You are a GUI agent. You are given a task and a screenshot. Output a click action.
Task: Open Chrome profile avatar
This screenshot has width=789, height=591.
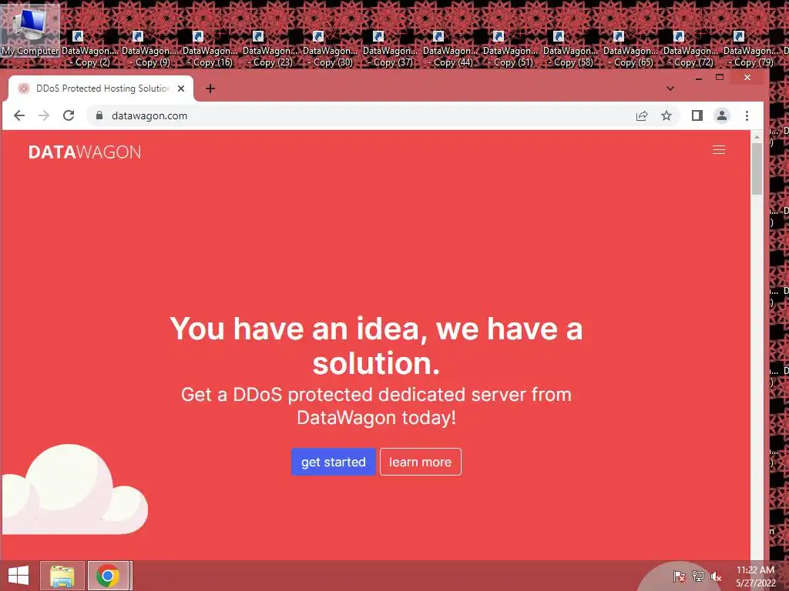click(x=721, y=116)
